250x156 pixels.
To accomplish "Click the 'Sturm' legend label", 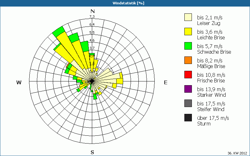I will (204, 124).
